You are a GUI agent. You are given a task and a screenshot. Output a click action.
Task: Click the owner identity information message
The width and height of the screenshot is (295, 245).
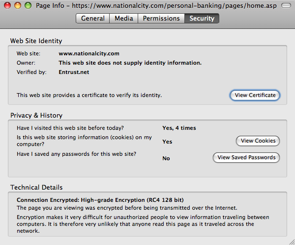coord(130,63)
